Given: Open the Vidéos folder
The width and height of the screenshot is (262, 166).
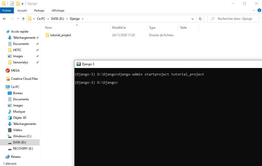Looking at the screenshot, I should pyautogui.click(x=17, y=130).
